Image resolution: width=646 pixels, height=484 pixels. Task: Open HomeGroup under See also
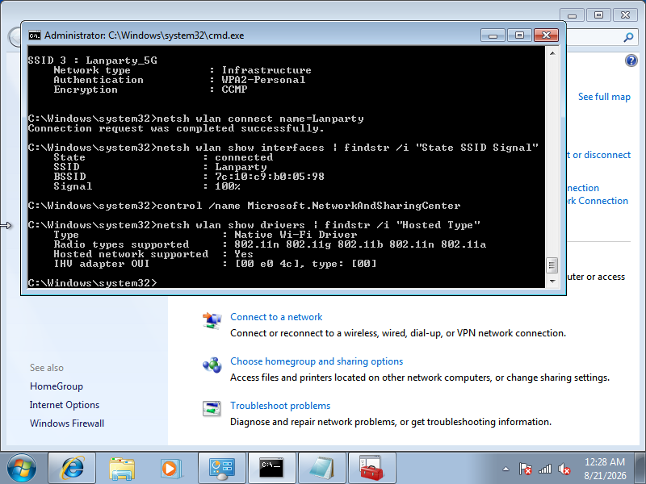[x=57, y=386]
